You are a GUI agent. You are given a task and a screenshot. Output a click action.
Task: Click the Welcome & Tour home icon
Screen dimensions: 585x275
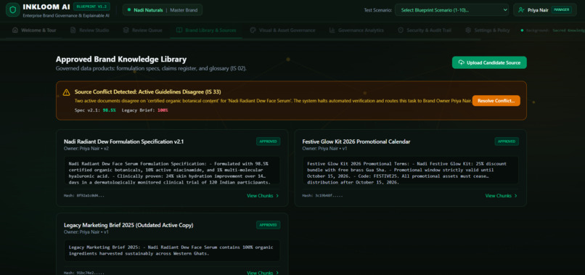tap(15, 30)
